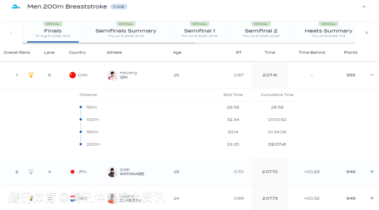Click WATANABE's time 2:07.70
Viewport: 379px width, 210px height.
click(x=270, y=172)
